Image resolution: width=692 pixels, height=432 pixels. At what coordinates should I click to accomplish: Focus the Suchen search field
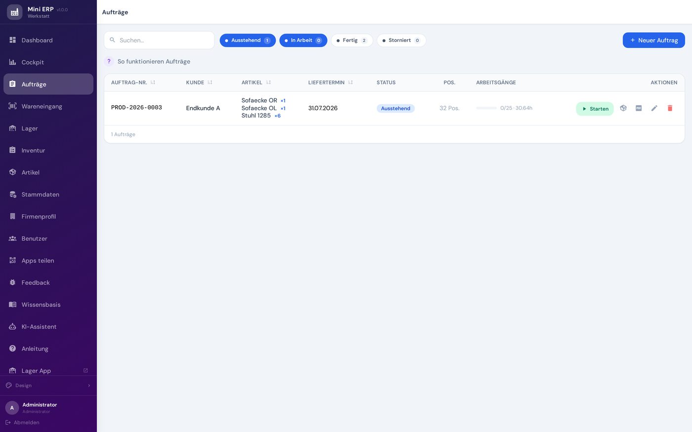(159, 40)
